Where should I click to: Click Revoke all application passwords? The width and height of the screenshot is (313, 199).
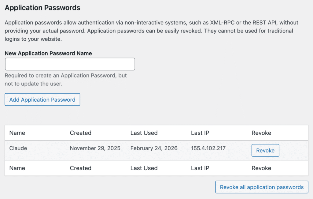262,187
